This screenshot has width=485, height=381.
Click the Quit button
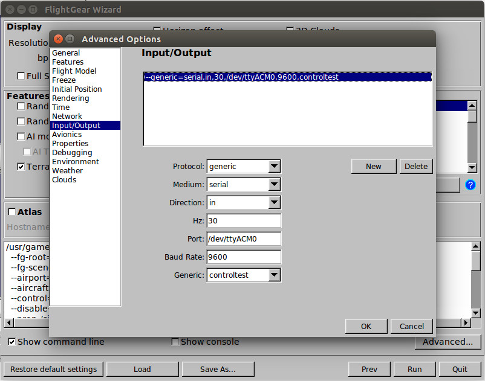[x=460, y=370]
